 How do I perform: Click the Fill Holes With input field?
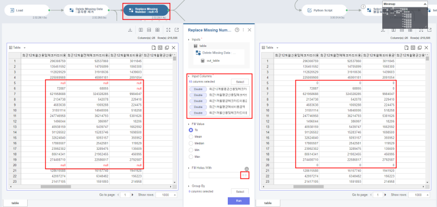pos(218,175)
